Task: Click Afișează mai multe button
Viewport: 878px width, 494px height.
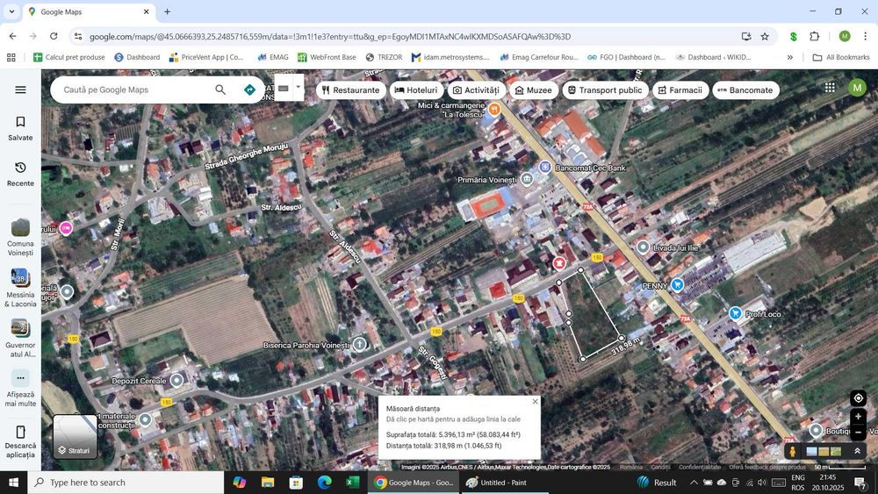Action: [x=20, y=388]
